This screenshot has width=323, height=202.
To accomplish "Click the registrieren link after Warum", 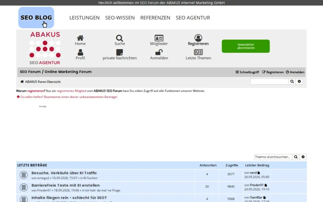I will pos(36,91).
